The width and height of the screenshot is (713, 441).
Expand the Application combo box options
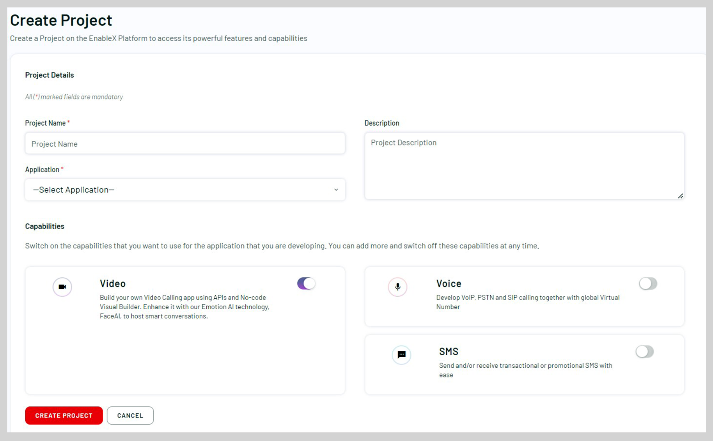point(185,190)
